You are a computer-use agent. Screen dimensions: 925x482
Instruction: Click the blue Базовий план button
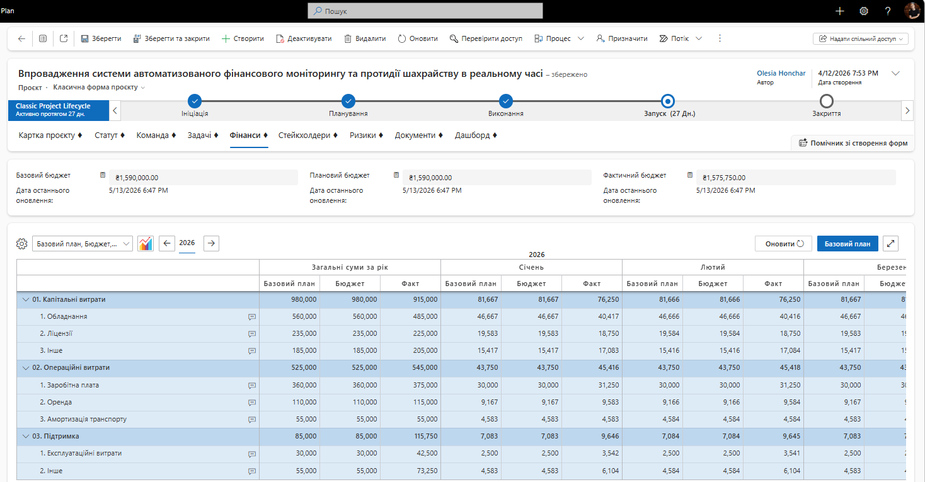click(847, 244)
